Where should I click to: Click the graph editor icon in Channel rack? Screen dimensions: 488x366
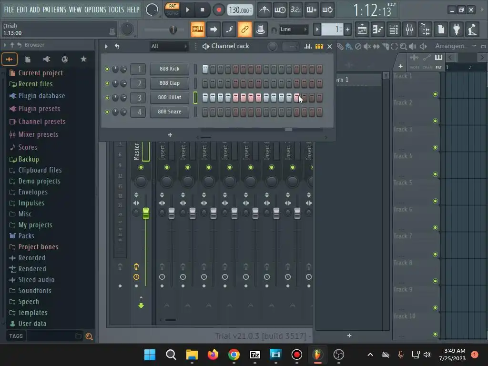[308, 46]
